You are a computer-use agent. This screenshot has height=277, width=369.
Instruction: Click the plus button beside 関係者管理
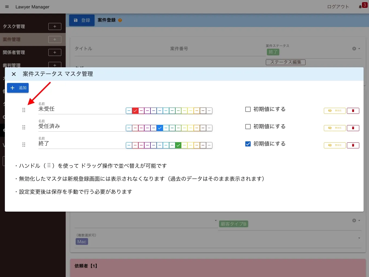(55, 52)
